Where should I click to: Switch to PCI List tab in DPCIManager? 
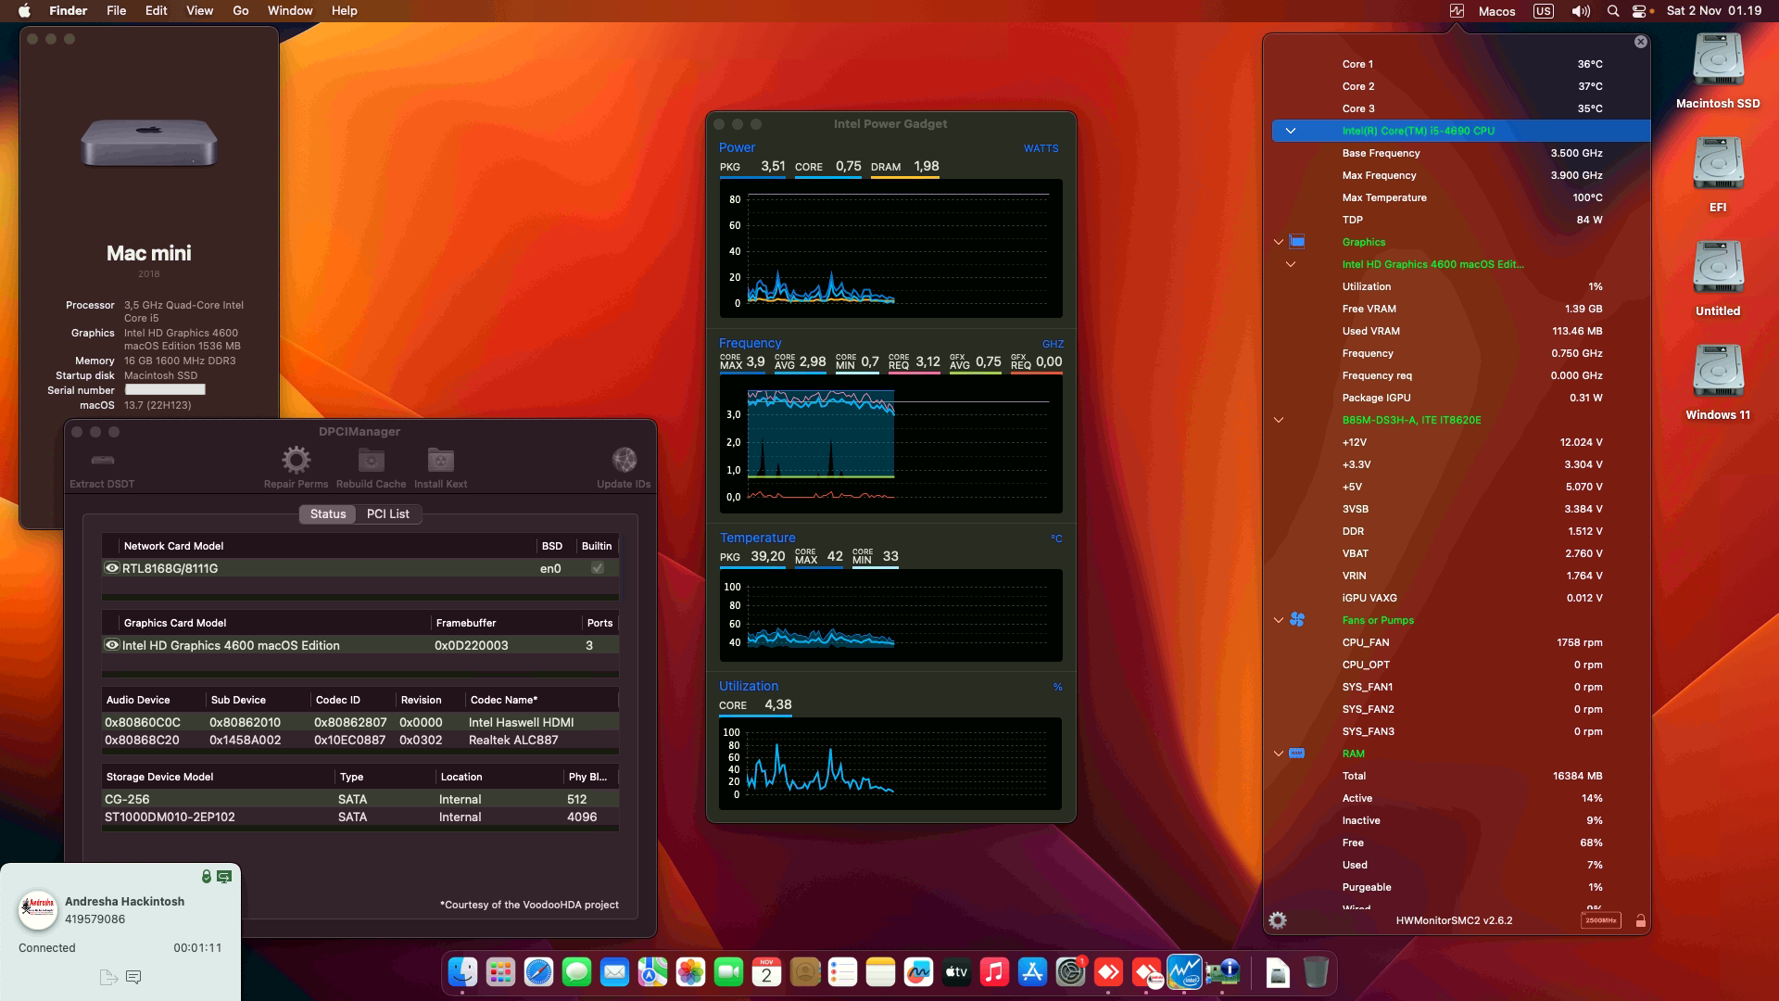coord(387,514)
